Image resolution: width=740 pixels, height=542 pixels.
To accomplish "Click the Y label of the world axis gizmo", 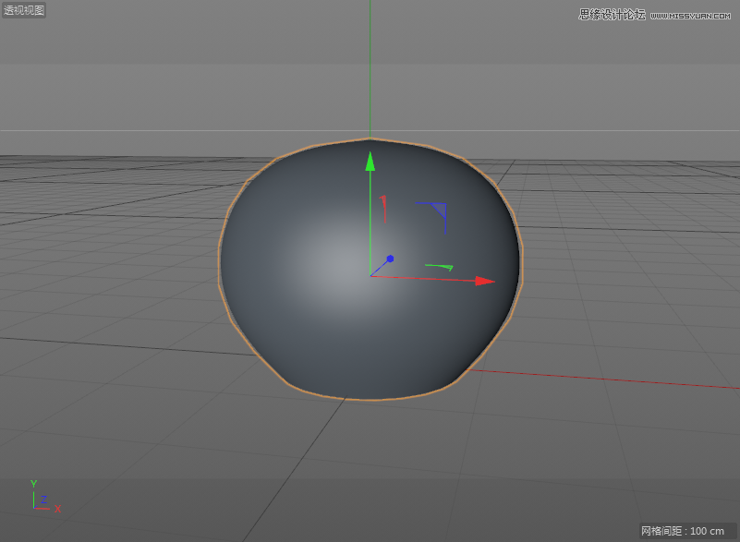I will pyautogui.click(x=33, y=482).
